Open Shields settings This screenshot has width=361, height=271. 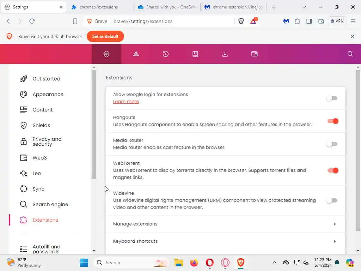pos(41,125)
